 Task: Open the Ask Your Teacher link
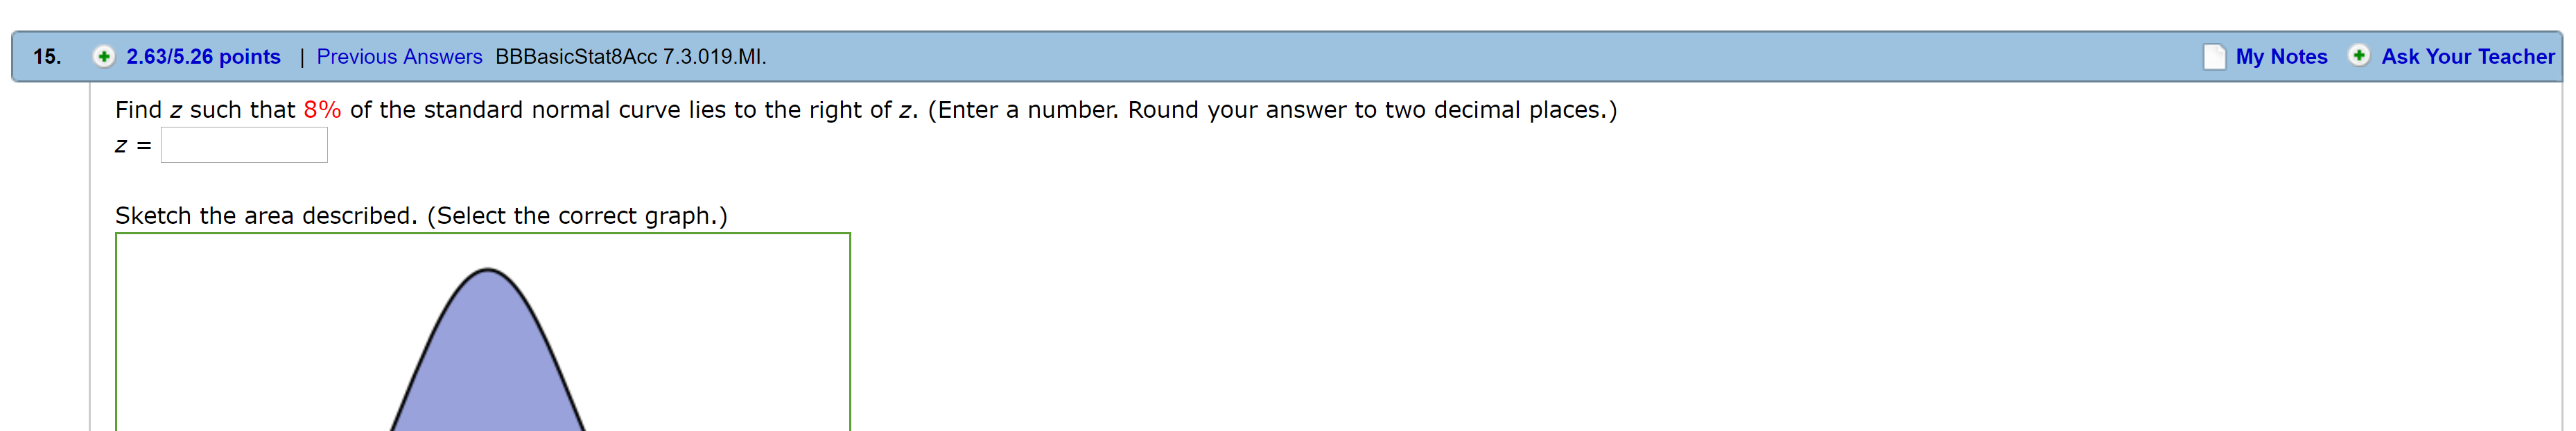(x=2467, y=57)
